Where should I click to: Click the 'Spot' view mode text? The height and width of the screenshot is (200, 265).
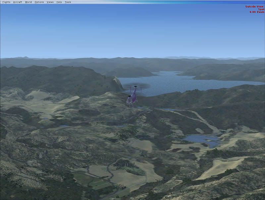[x=261, y=9]
